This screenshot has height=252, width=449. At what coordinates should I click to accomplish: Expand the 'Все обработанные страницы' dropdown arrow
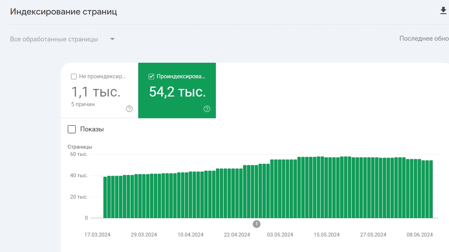112,39
